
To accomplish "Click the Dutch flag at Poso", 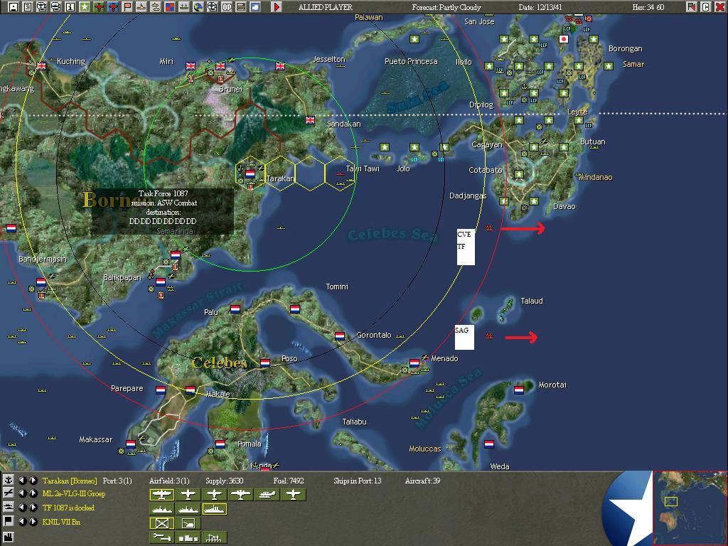I will click(265, 363).
